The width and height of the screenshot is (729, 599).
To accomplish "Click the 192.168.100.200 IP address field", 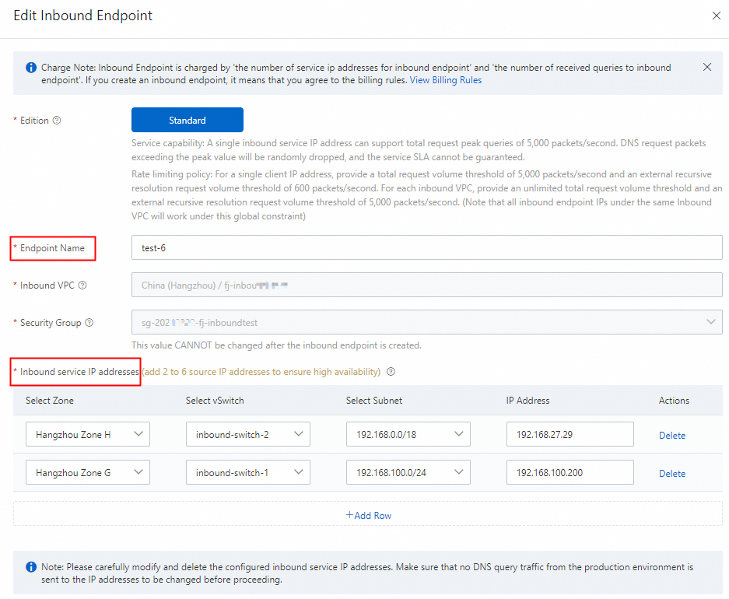I will pyautogui.click(x=570, y=472).
